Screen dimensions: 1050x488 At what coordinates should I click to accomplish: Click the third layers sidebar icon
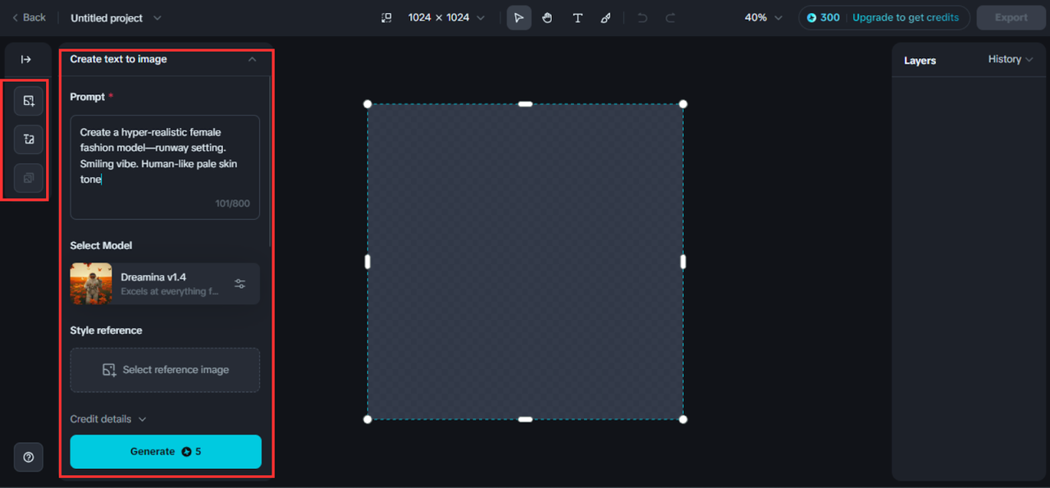pos(29,178)
